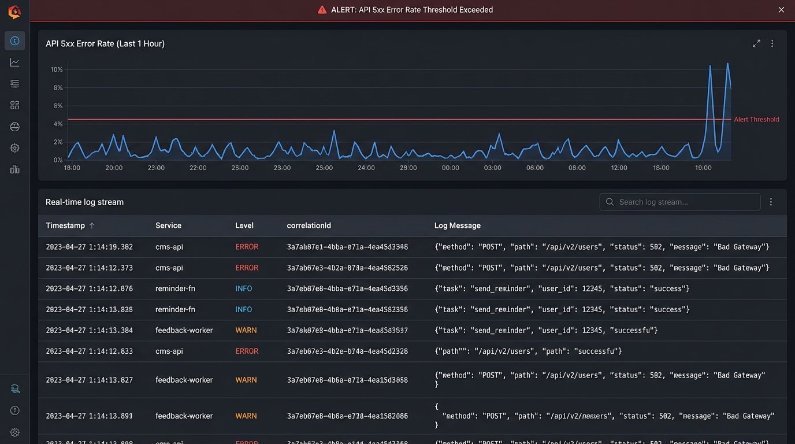
Task: Expand the API 5xx Error Rate panel fullscreen
Action: pos(756,43)
